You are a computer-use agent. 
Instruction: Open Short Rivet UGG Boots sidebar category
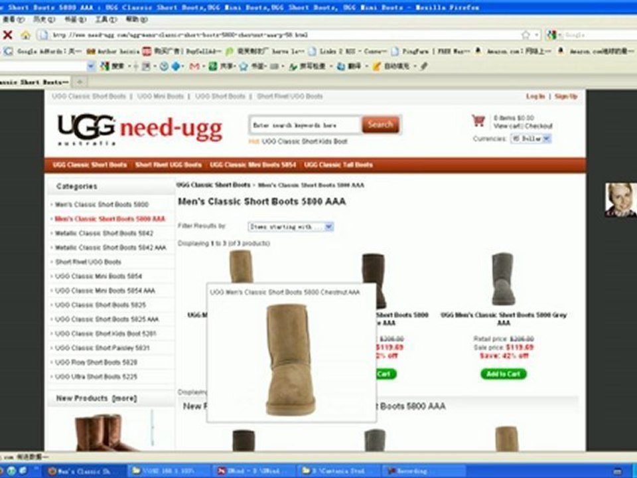(88, 262)
